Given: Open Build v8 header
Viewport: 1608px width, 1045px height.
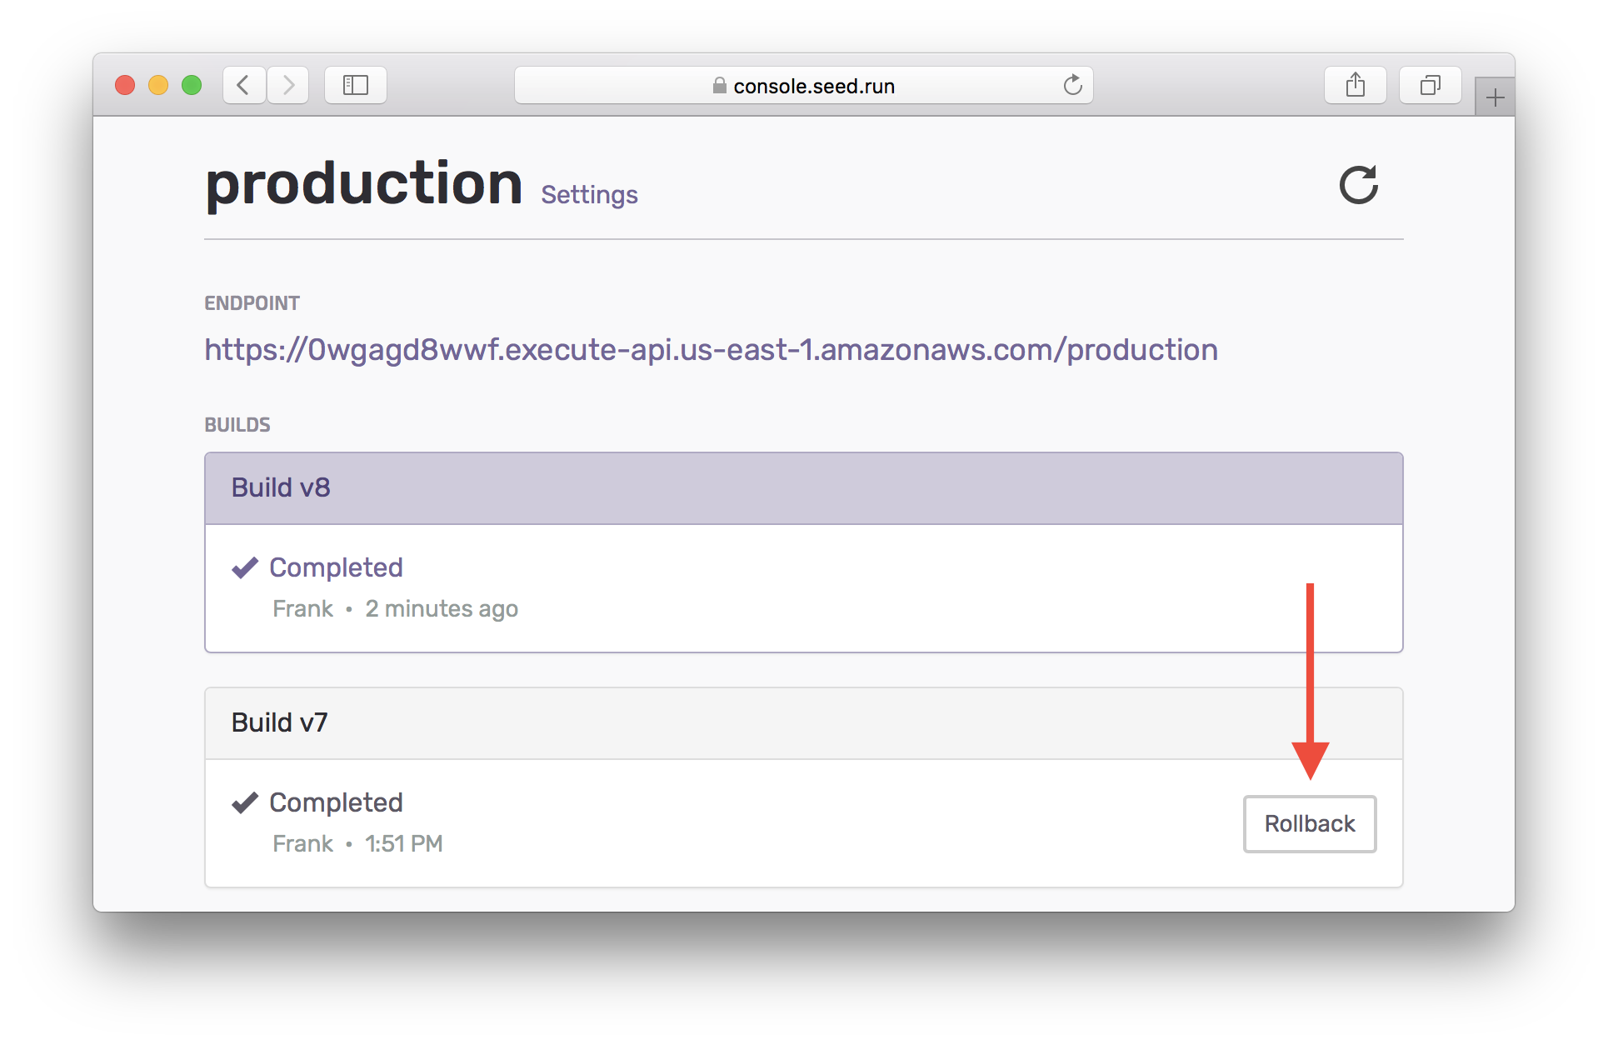Looking at the screenshot, I should (281, 487).
